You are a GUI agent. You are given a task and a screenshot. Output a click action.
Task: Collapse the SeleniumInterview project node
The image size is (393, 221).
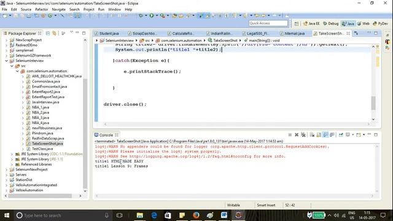pos(6,61)
